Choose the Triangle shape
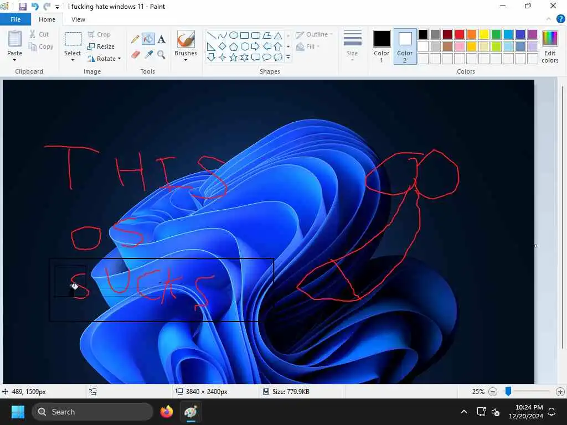This screenshot has width=567, height=425. point(278,35)
